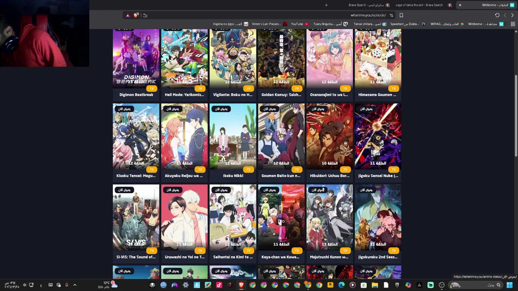Click 'Kaya-chan wa Kowa...' title

[280, 257]
